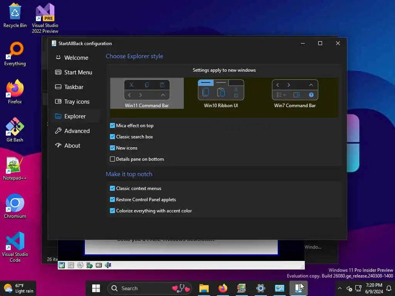Click the Start Menu sidebar icon
The width and height of the screenshot is (395, 296).
coord(58,72)
